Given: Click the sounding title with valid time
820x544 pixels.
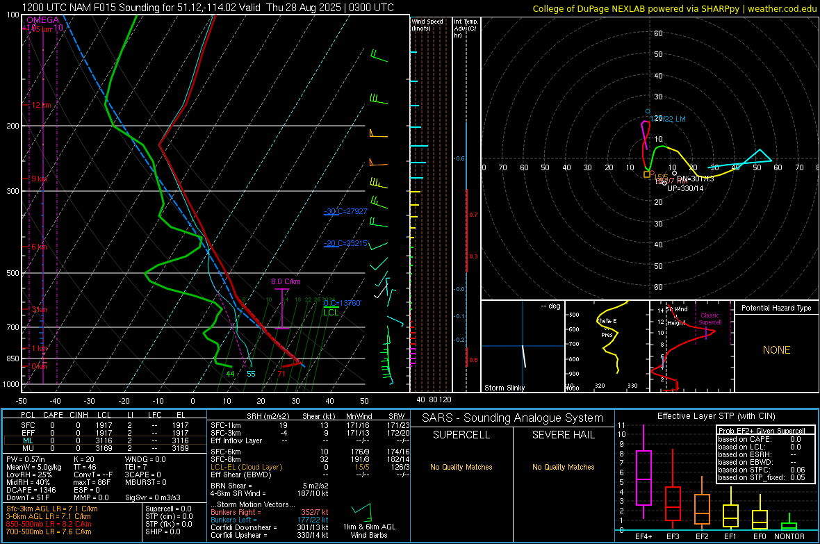Looking at the screenshot, I should (208, 8).
